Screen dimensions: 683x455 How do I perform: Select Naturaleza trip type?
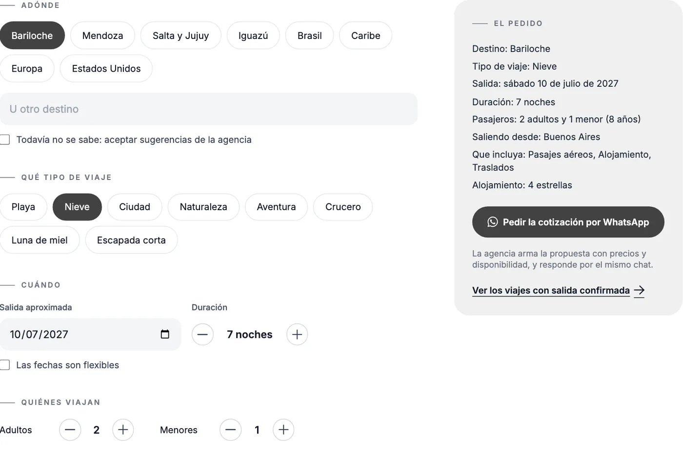[203, 207]
